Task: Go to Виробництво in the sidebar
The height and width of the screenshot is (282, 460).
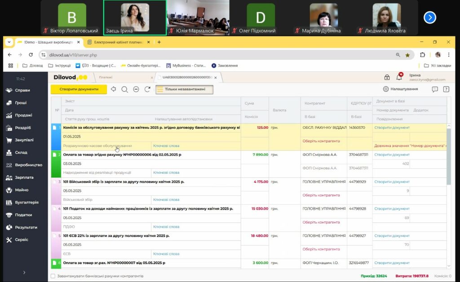Action: [x=24, y=165]
